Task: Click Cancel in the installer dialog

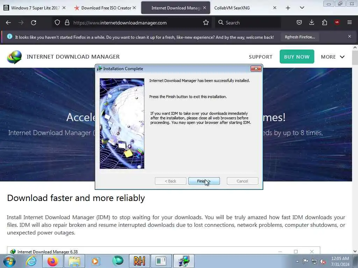Action: point(243,181)
